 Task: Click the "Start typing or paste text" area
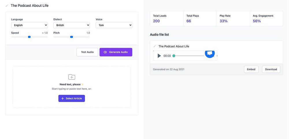point(72,89)
